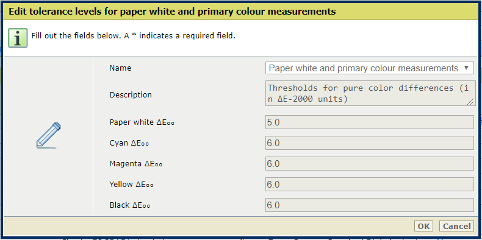This screenshot has height=240, width=482.
Task: Click the Description field label
Action: tap(131, 95)
